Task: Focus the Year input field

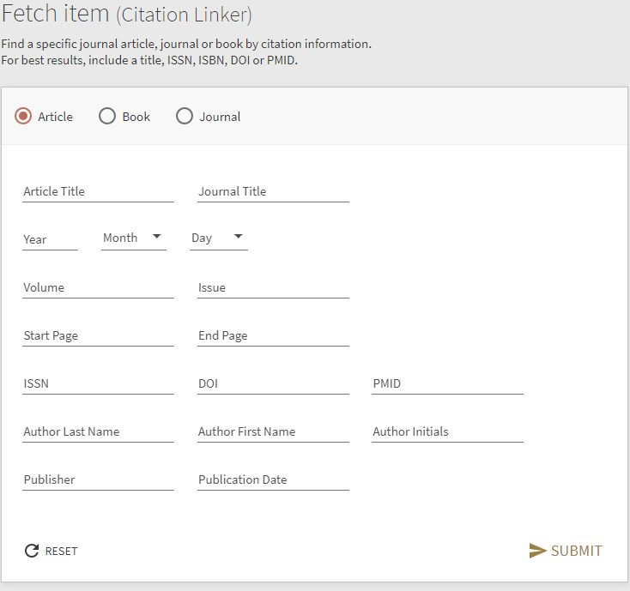Action: click(51, 239)
